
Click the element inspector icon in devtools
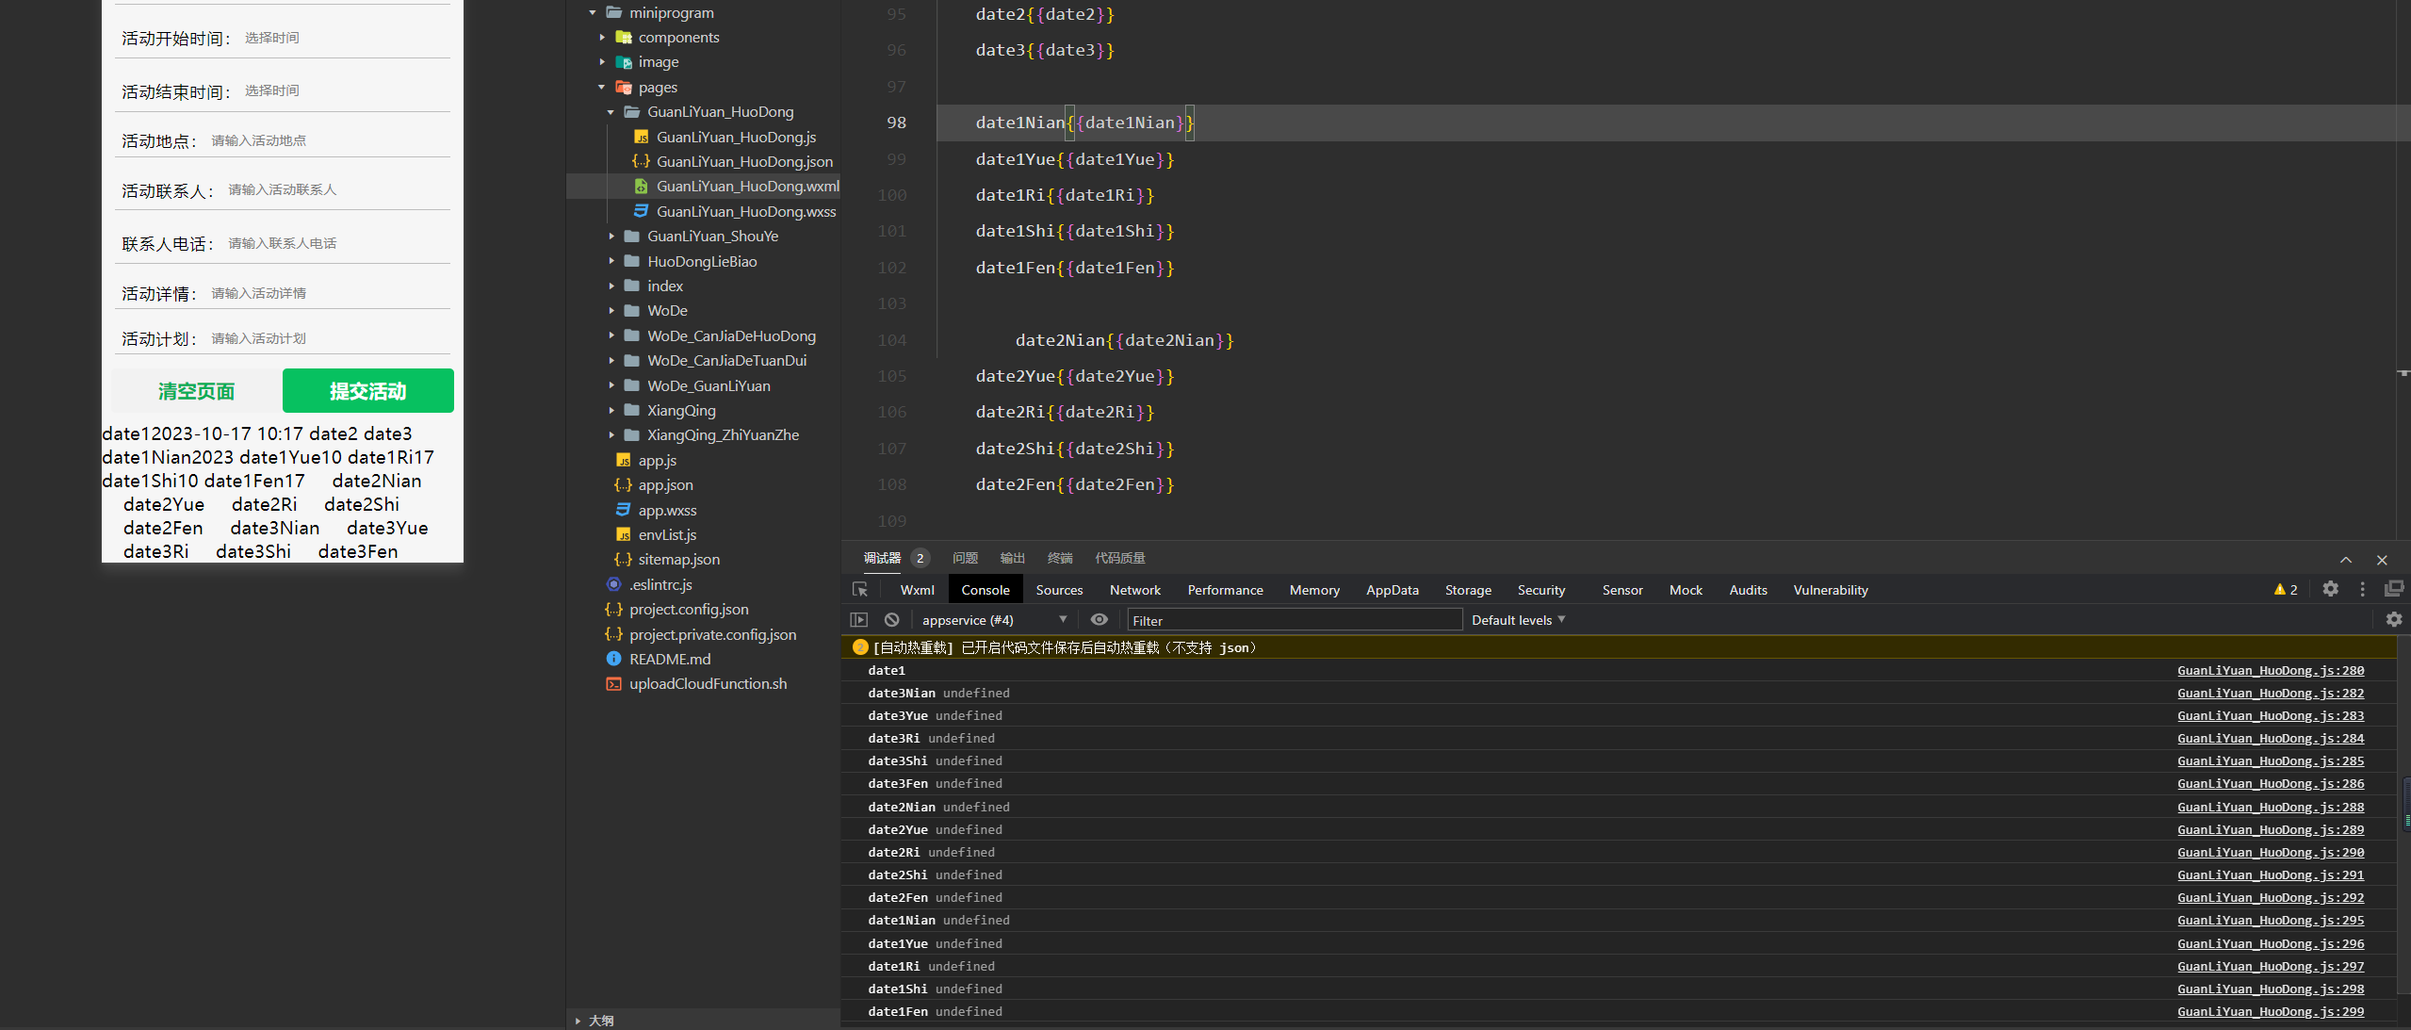859,589
